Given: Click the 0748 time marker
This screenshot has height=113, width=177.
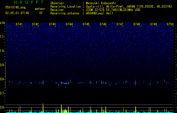Looking at the screenshot, I should pos(137,24).
